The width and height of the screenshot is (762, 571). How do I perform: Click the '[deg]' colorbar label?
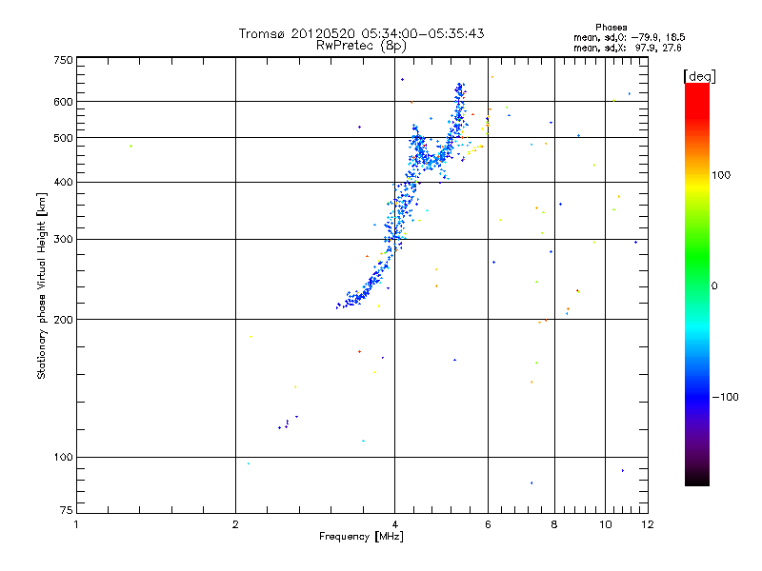[699, 76]
